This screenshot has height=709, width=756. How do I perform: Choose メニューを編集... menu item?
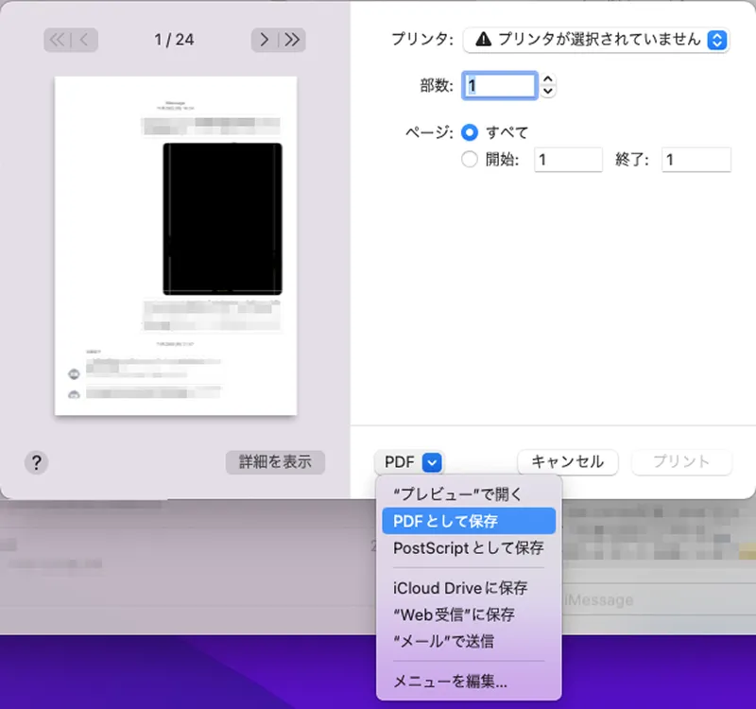click(469, 682)
